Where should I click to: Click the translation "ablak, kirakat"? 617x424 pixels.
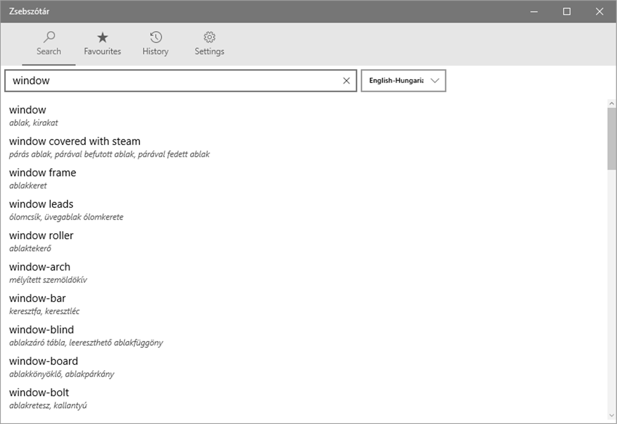point(33,123)
